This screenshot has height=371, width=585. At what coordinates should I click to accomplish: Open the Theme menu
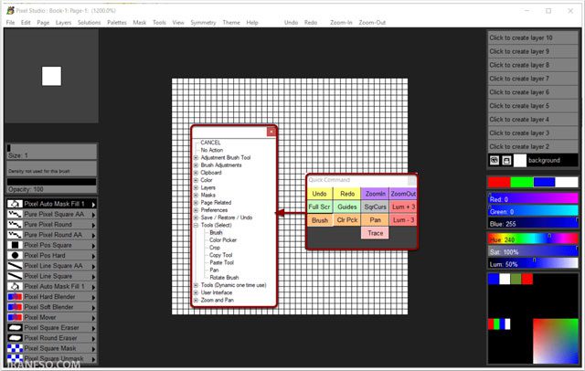coord(231,22)
